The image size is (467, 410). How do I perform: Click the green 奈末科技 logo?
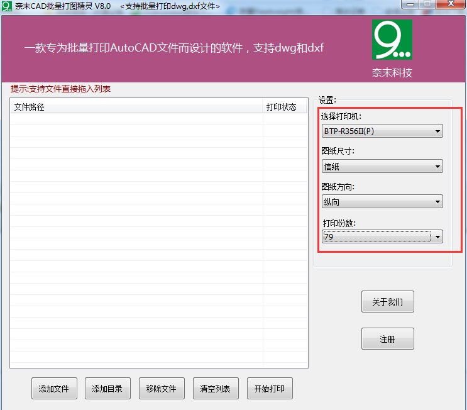(392, 40)
